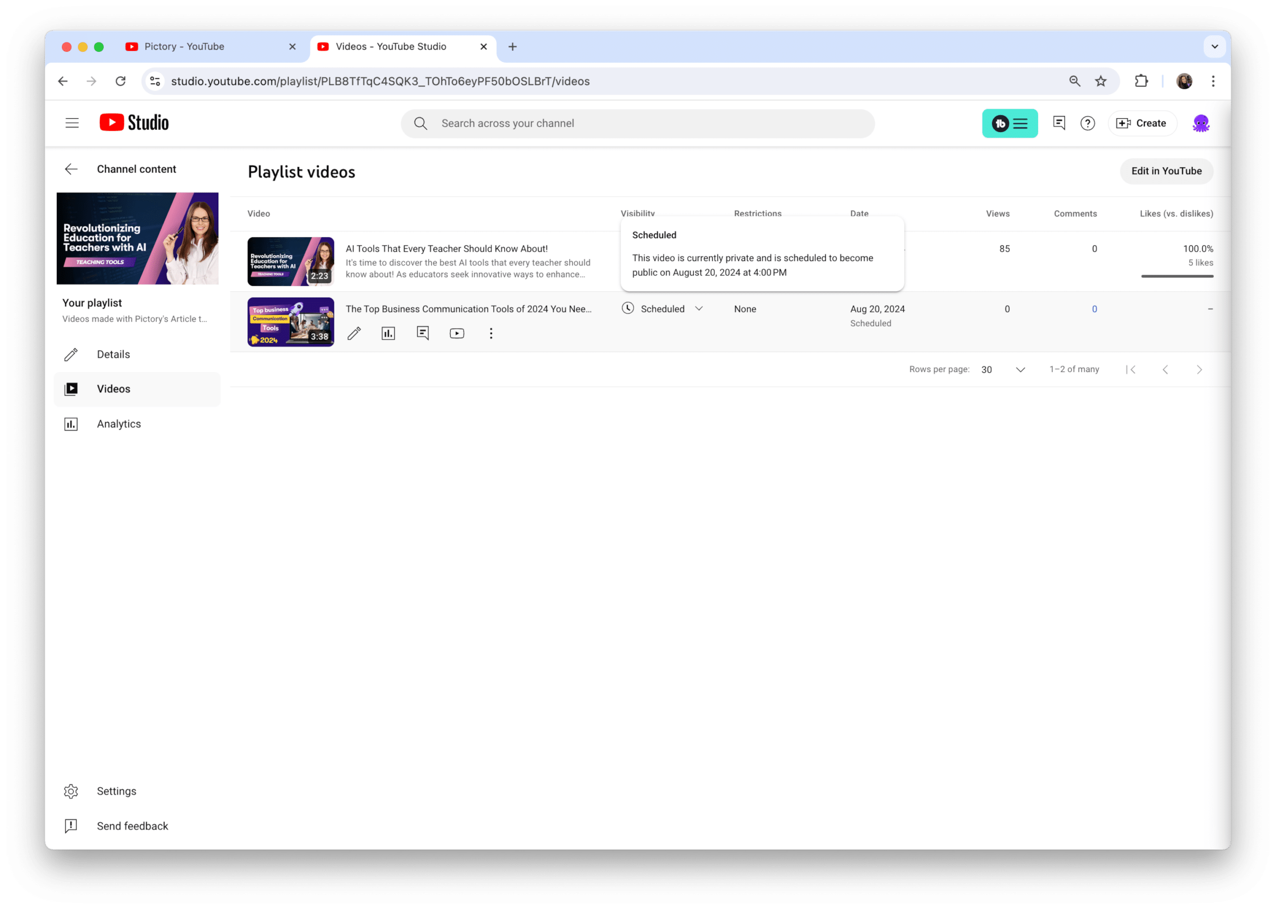Screen dimensions: 1276x909
Task: Click the Comments column header
Action: point(1075,214)
